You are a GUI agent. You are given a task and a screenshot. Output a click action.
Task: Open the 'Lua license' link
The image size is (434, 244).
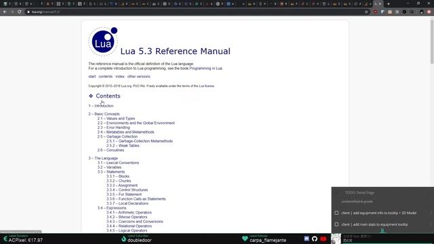pos(206,86)
